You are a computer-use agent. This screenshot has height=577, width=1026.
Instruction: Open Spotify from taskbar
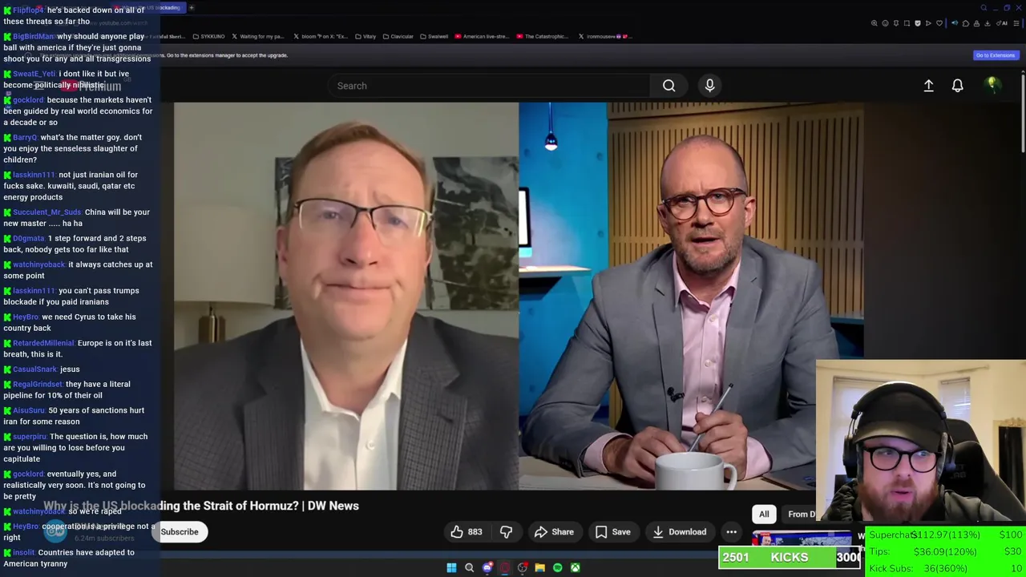[x=557, y=567]
